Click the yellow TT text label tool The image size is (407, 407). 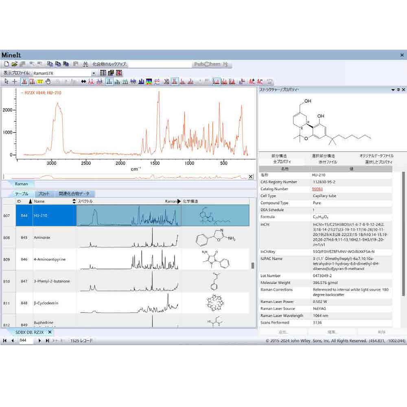[x=40, y=82]
